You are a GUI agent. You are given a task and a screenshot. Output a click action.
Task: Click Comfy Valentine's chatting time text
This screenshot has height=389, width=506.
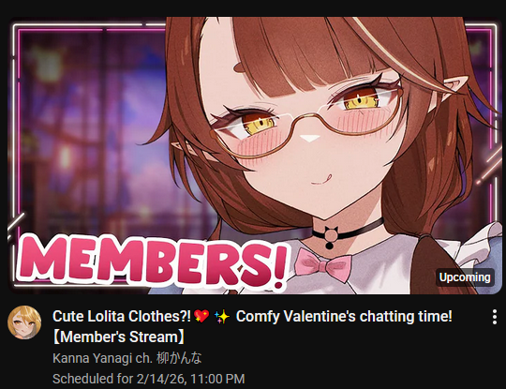pos(344,317)
